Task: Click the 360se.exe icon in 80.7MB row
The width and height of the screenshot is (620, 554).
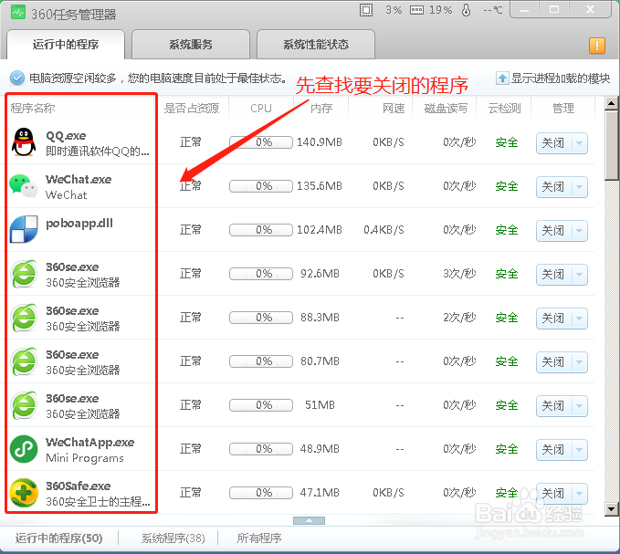Action: pos(24,361)
